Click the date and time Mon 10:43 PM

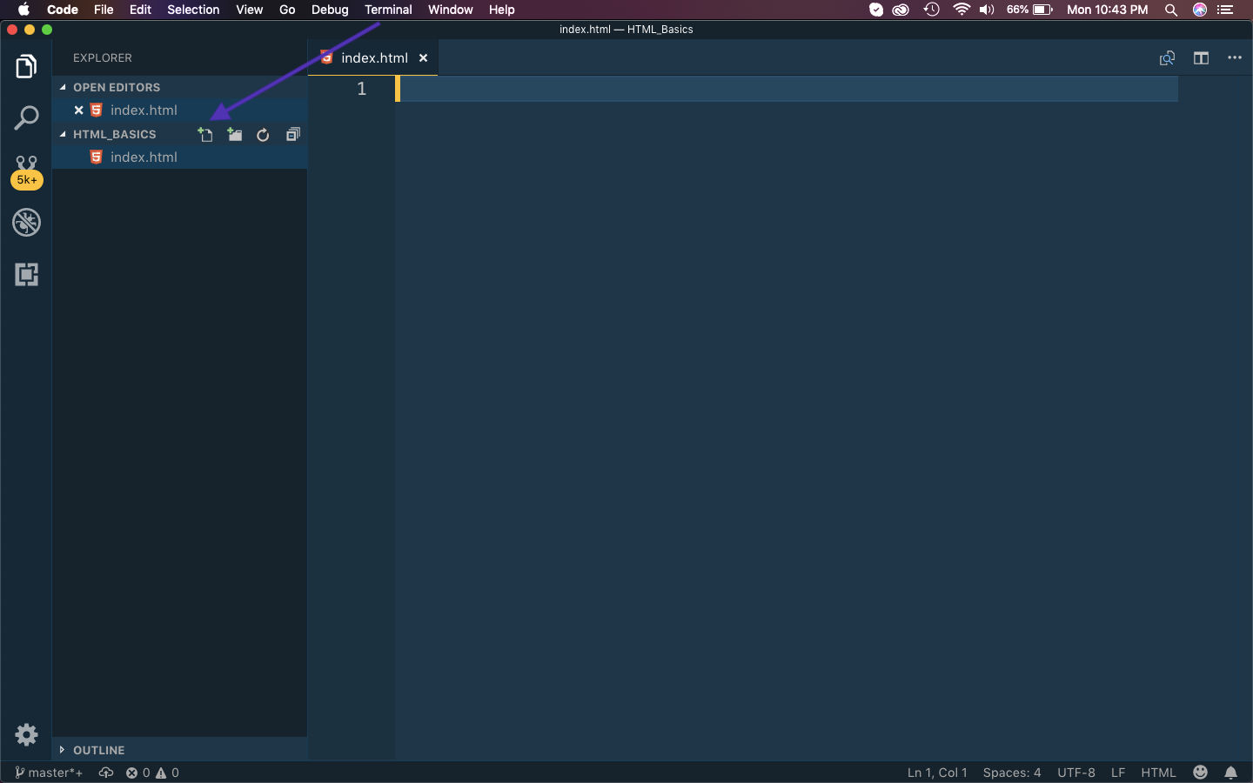tap(1107, 10)
